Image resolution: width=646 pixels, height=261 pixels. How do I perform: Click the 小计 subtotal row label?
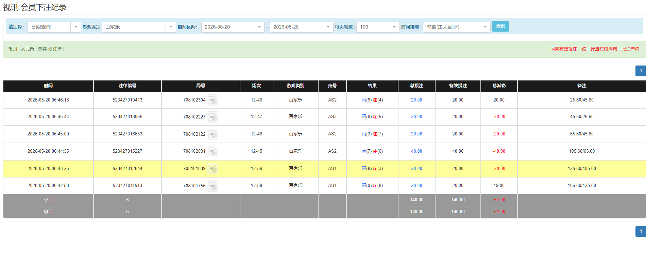(x=48, y=200)
